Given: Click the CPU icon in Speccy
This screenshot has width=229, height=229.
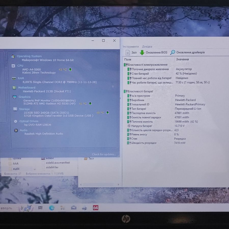Looking at the screenshot, I should tap(13, 66).
